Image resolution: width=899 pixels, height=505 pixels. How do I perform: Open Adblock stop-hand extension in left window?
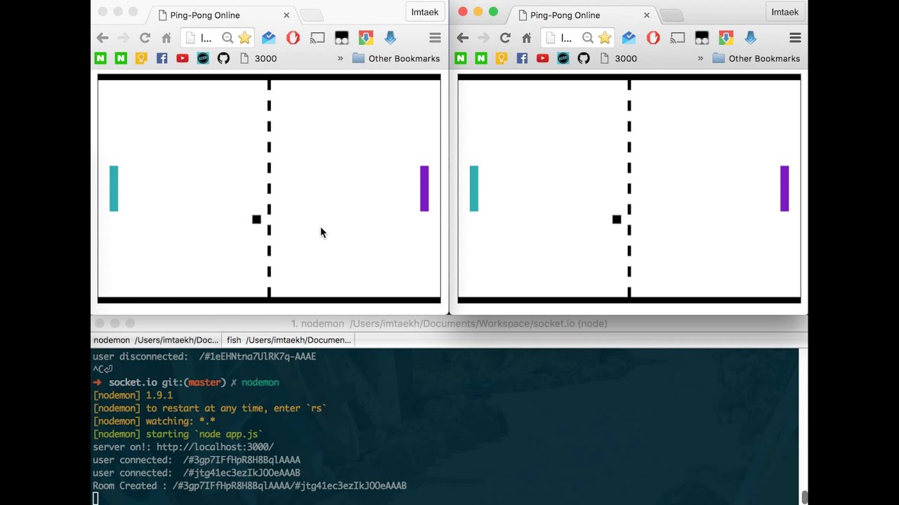[293, 38]
